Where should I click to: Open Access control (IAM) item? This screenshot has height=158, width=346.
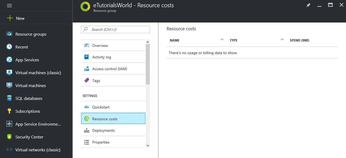coord(110,69)
